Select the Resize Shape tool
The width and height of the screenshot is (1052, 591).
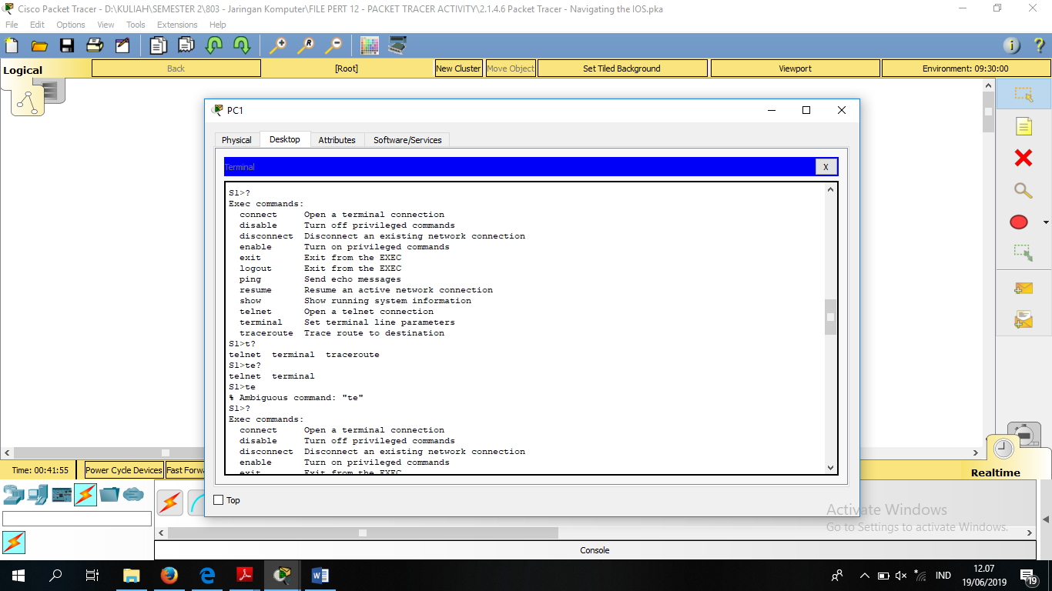(x=1023, y=252)
